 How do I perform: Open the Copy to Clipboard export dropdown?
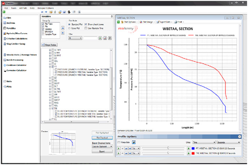[102, 146]
